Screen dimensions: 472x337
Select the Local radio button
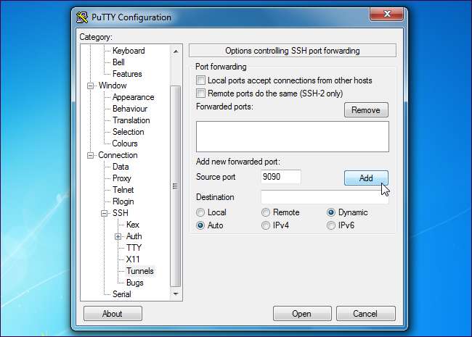click(201, 212)
